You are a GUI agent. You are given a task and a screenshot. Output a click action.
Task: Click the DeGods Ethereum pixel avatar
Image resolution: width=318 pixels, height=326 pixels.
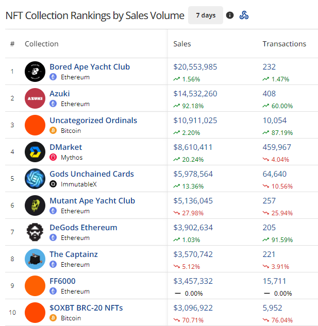point(35,232)
